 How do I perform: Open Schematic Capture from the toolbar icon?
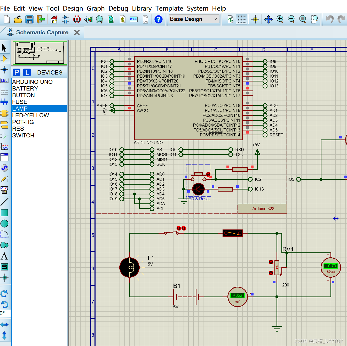(66, 19)
